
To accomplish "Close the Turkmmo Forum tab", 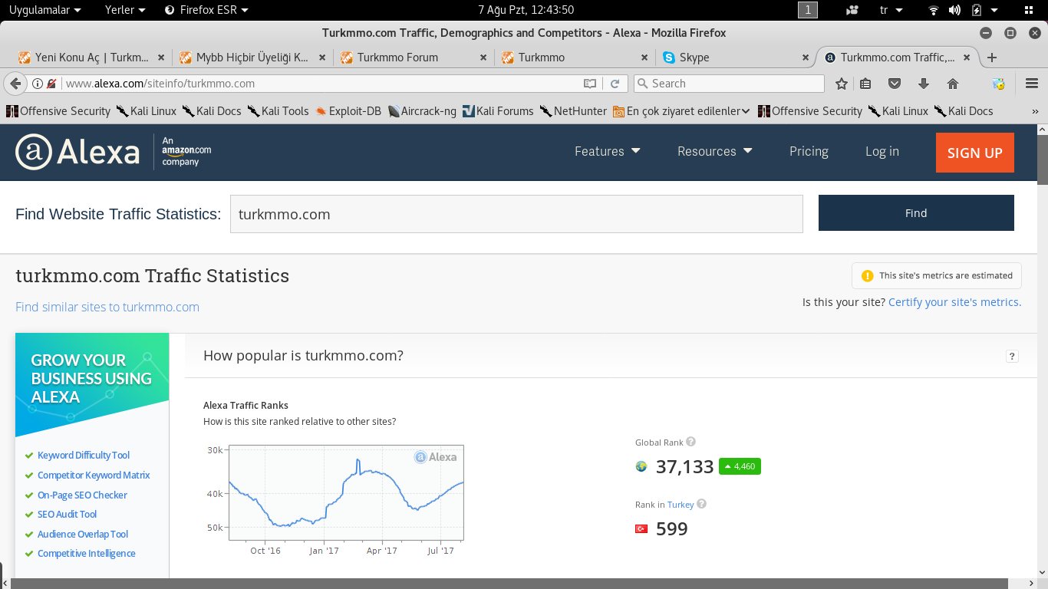I will pyautogui.click(x=483, y=58).
